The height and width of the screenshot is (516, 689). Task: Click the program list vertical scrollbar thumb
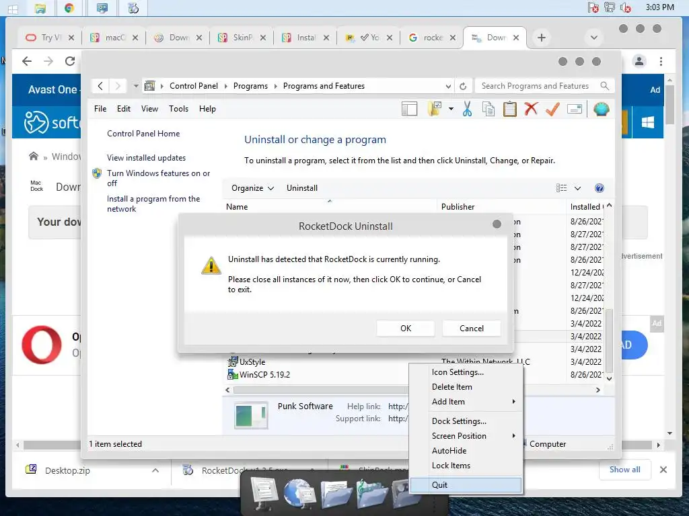[609, 341]
